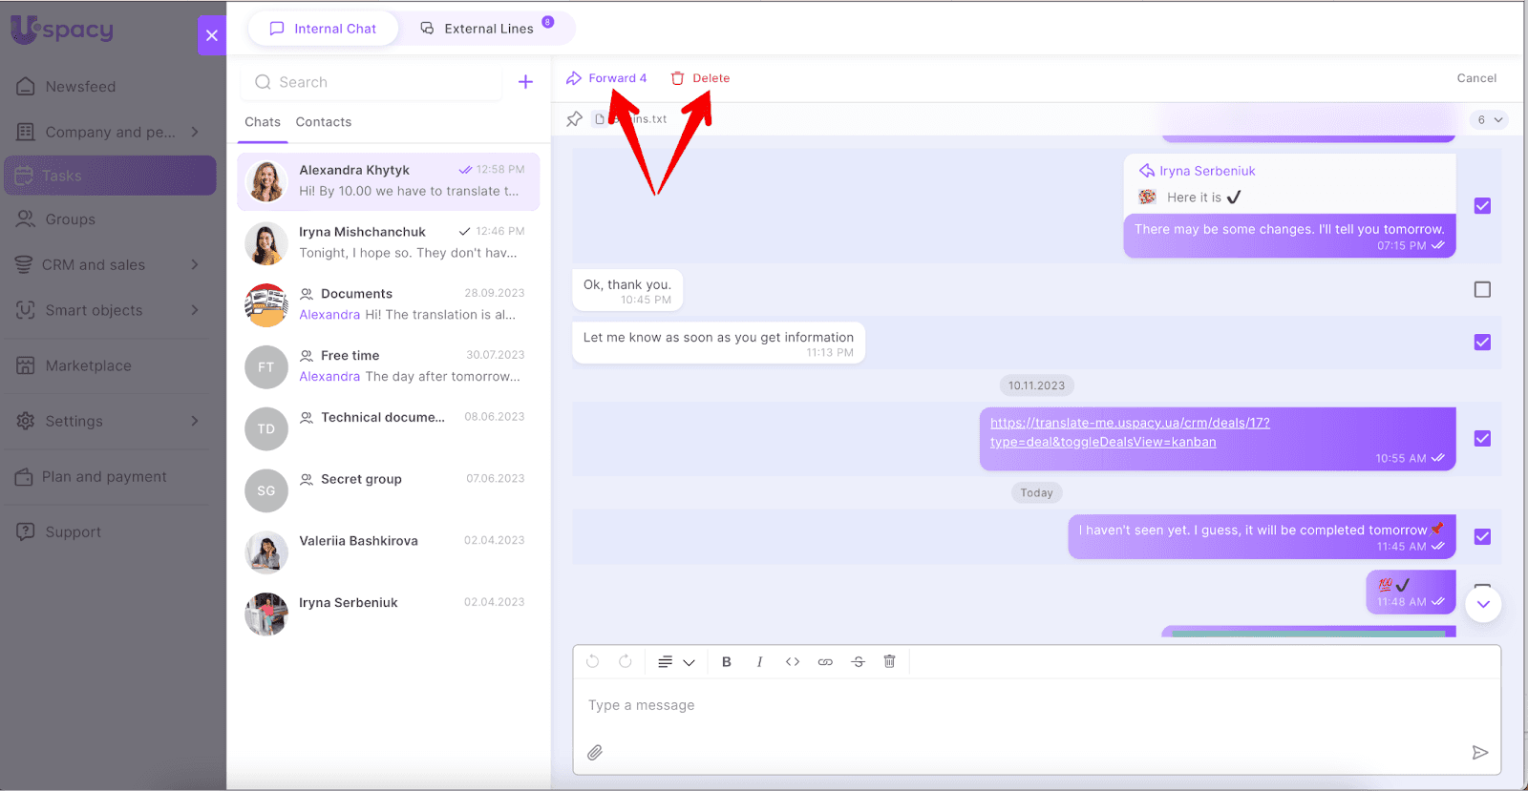This screenshot has width=1528, height=791.
Task: Insert link using editor toolbar icon
Action: 825,662
